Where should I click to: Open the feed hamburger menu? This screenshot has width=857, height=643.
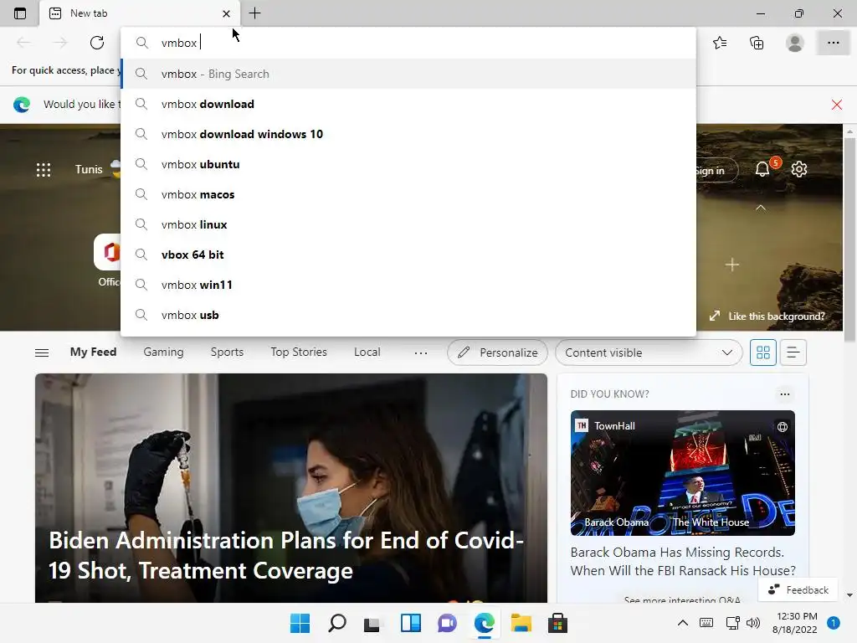[42, 352]
